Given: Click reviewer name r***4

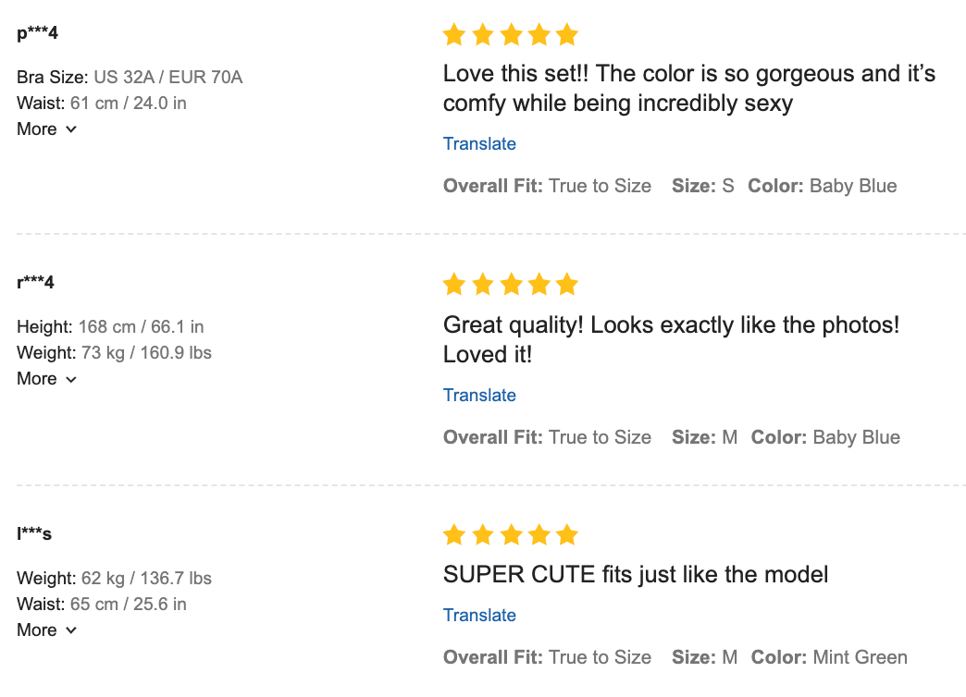Looking at the screenshot, I should (35, 282).
